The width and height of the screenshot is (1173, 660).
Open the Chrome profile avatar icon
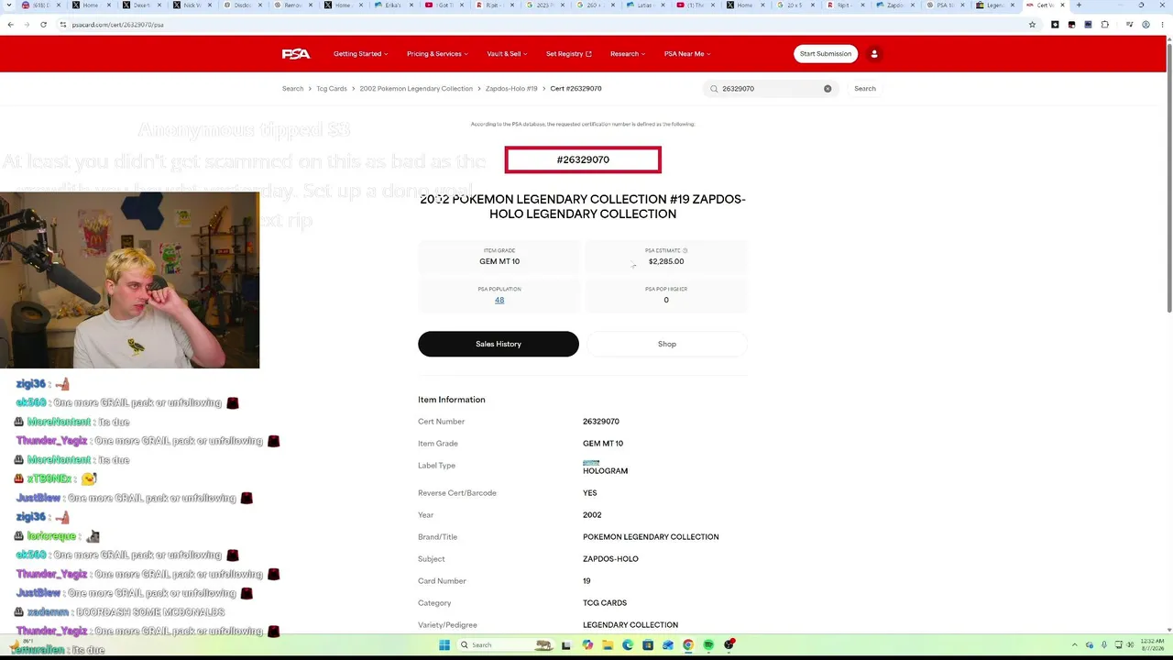(1146, 25)
